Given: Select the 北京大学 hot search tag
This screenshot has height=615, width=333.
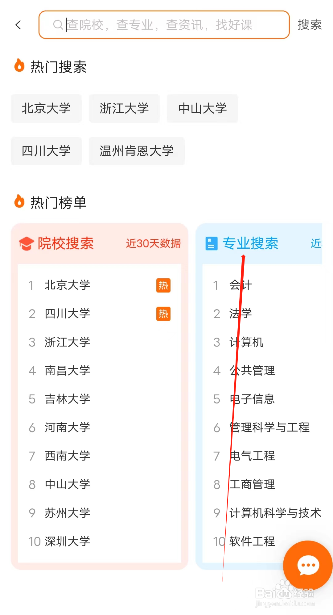Looking at the screenshot, I should [x=46, y=108].
